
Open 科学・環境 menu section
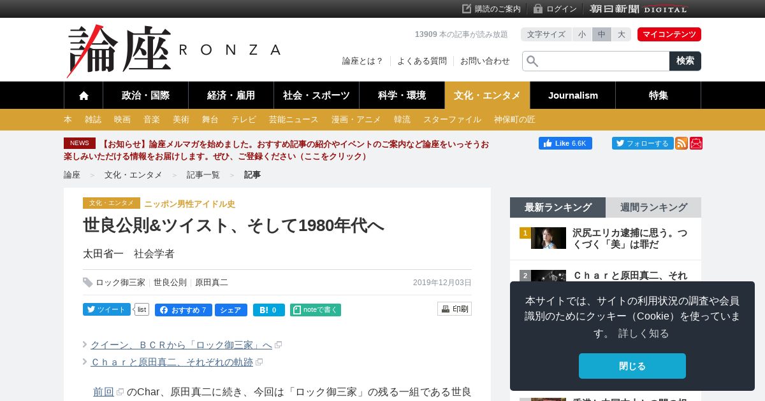tap(402, 95)
